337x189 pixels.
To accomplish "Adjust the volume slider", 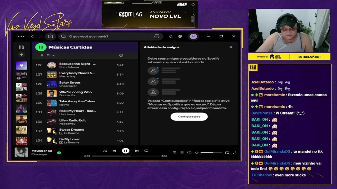I will tap(211, 153).
